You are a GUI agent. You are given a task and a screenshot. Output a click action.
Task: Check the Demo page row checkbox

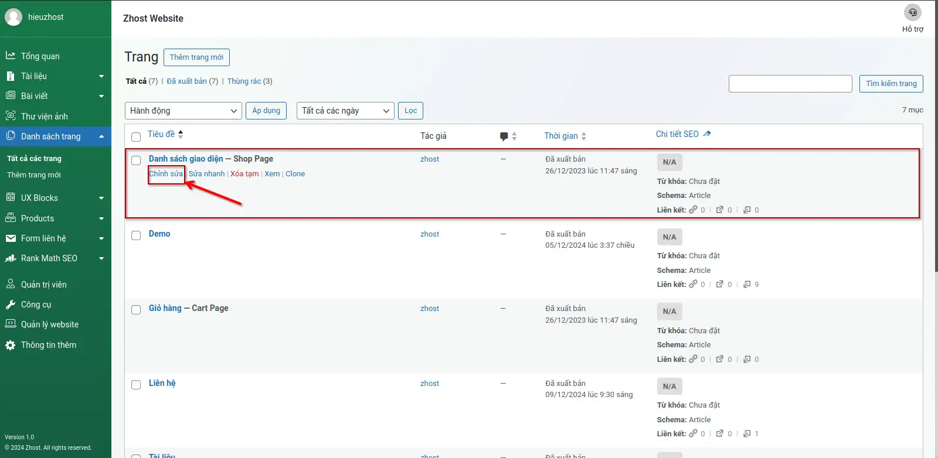coord(136,235)
